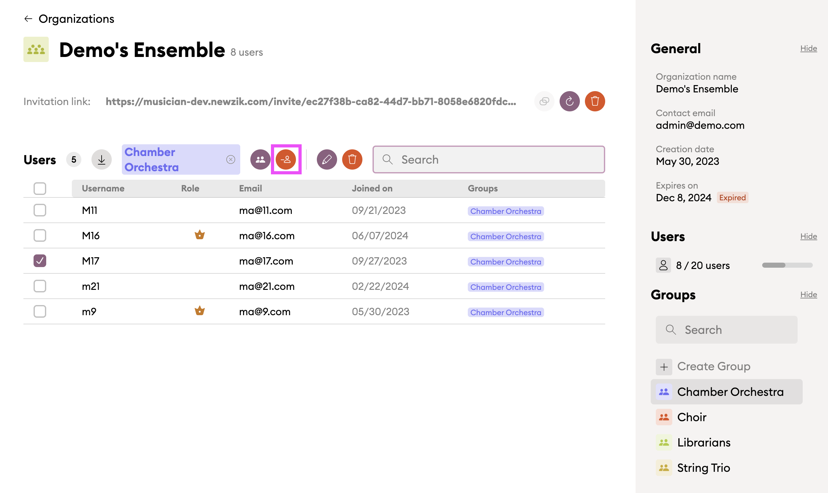The image size is (828, 493).
Task: Click the add to group icon
Action: 260,160
